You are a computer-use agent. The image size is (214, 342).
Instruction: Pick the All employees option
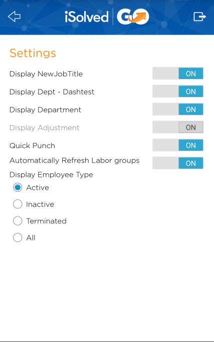click(18, 238)
